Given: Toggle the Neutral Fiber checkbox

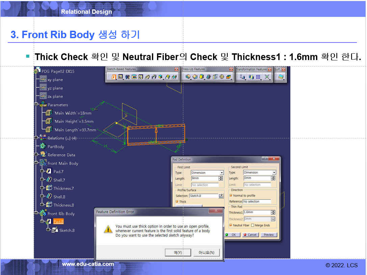Looking at the screenshot, I should click(x=231, y=225).
